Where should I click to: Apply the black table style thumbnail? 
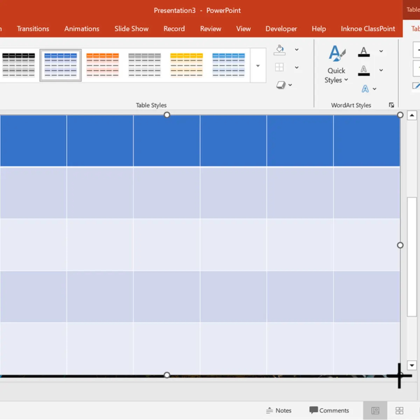pos(19,65)
